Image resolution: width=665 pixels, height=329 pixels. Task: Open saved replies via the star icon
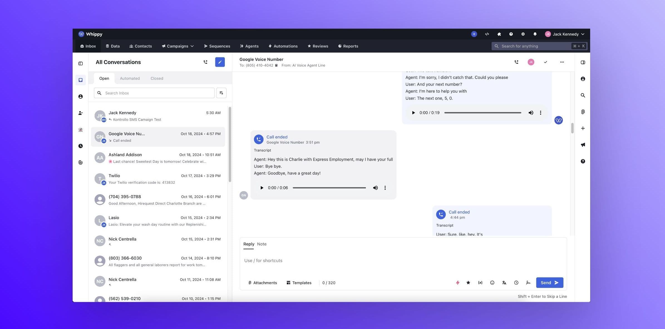point(468,283)
